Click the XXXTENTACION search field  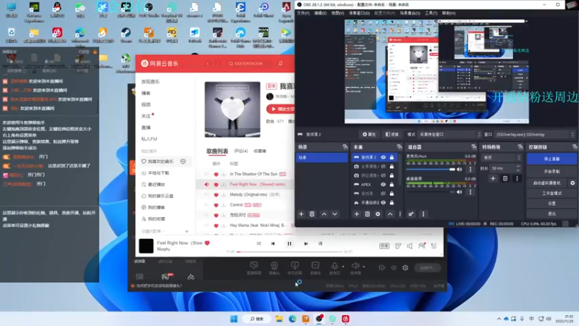click(x=248, y=64)
